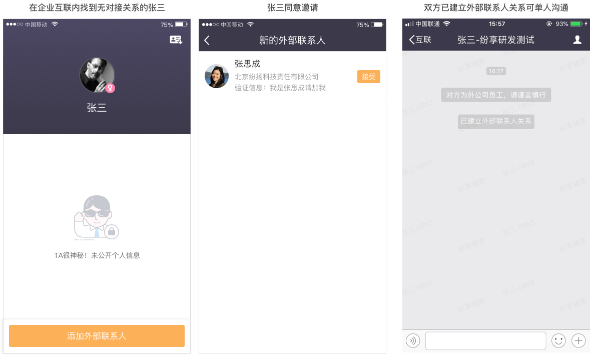
Task: Tap cellular signal bars beside 中国联通
Action: tap(409, 24)
